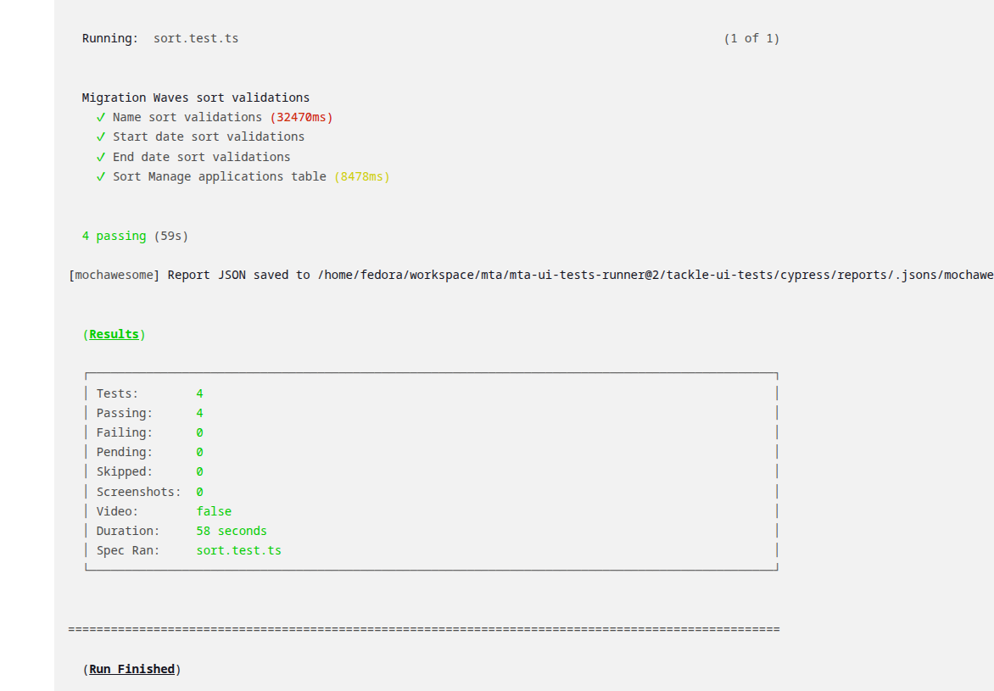
Task: Click the '58 seconds' Duration value
Action: [x=232, y=531]
